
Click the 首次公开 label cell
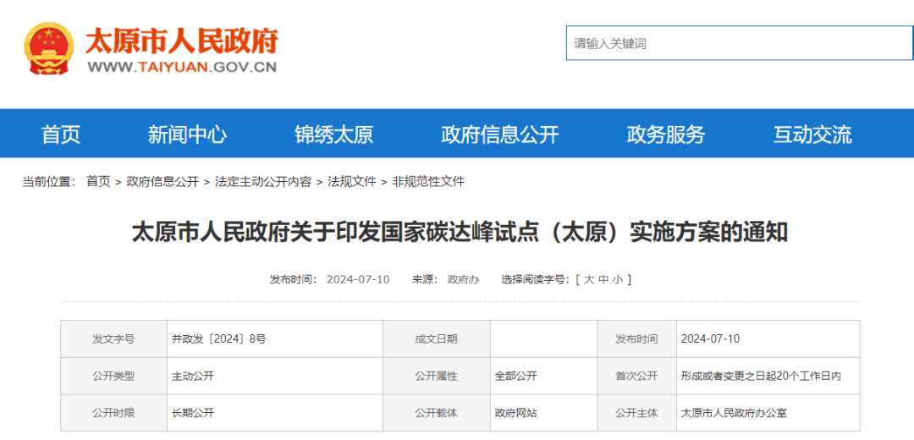click(637, 376)
